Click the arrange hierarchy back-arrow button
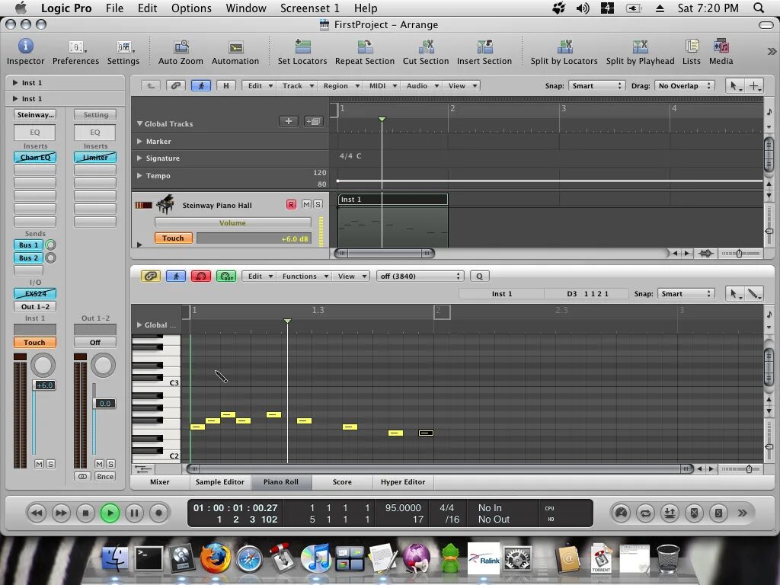This screenshot has width=780, height=585. (150, 85)
